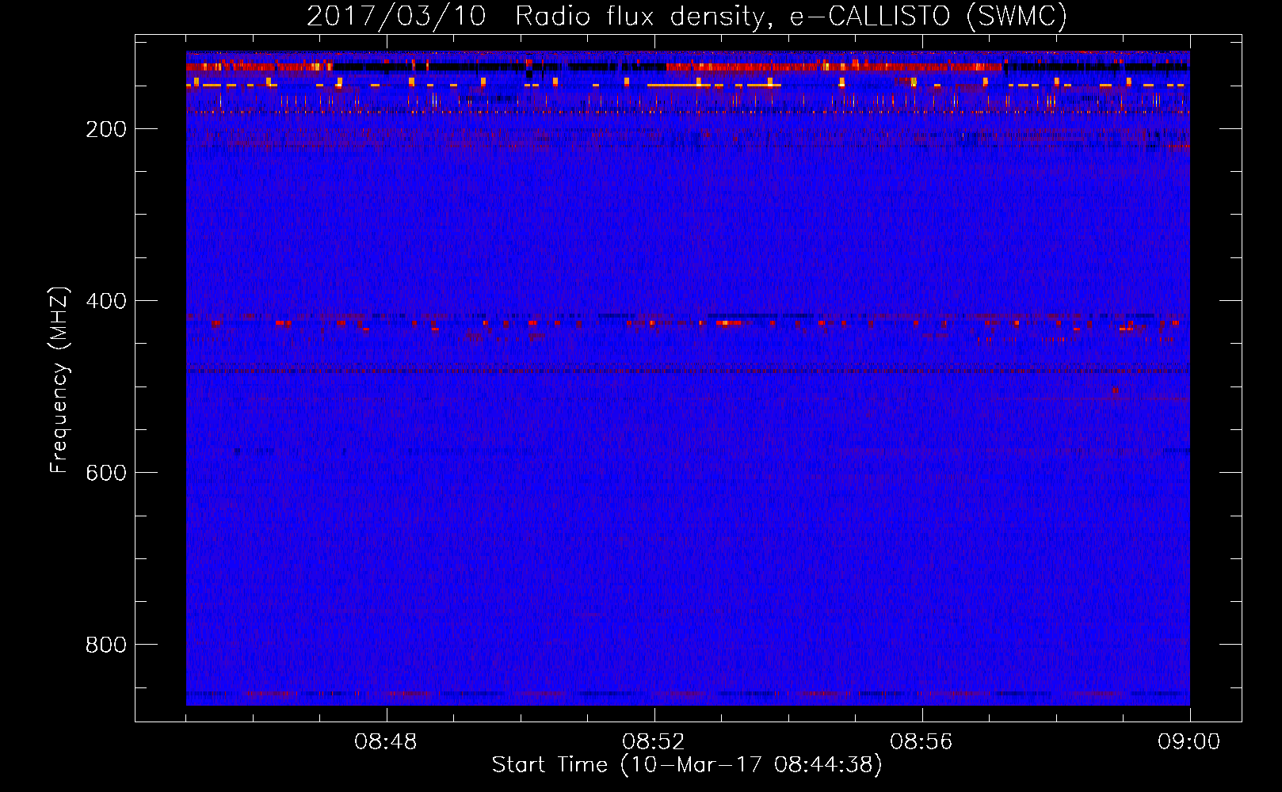Click the 'Start Time (10-Mar-17 08:44:38)' label
Viewport: 1282px width, 792px height.
(x=687, y=765)
